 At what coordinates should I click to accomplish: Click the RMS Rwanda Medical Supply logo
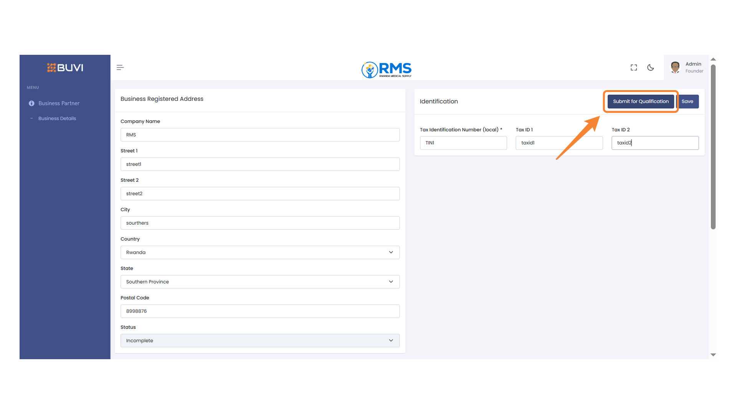(x=387, y=69)
